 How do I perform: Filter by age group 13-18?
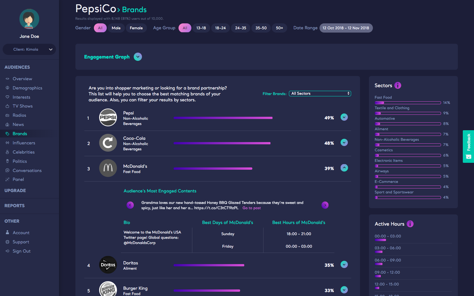(x=201, y=28)
